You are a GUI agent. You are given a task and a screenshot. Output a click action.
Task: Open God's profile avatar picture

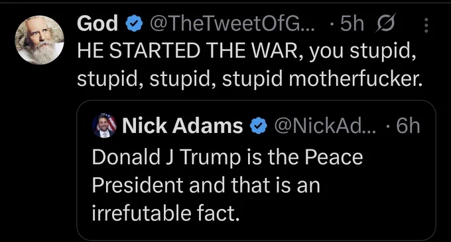[x=39, y=40]
